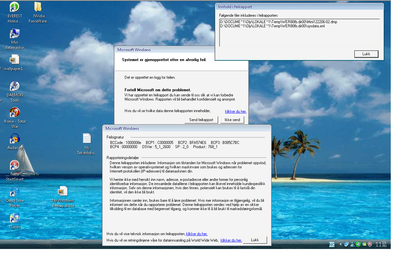Click 'Følgende filer inkluderes i feilrapporten:' label
This screenshot has height=257, width=412.
(x=248, y=15)
